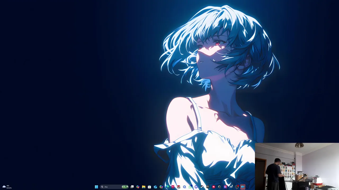Launch Microsoft Edge browser
The height and width of the screenshot is (190, 339).
click(x=167, y=187)
